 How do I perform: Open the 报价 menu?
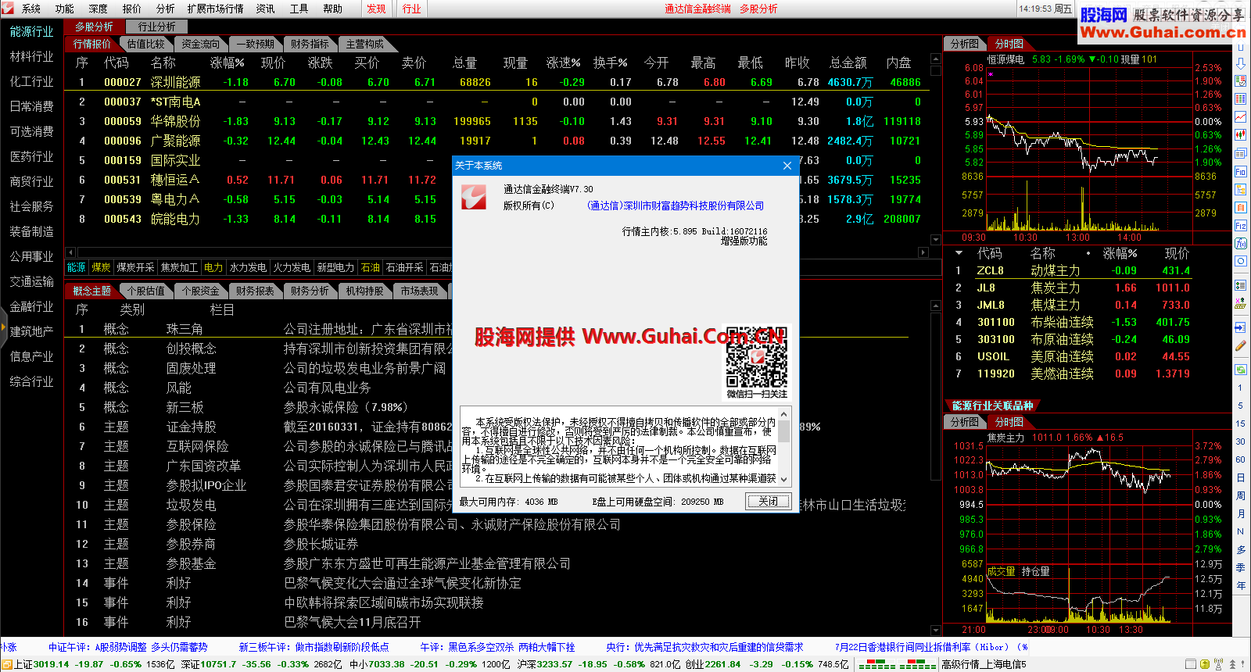coord(132,9)
